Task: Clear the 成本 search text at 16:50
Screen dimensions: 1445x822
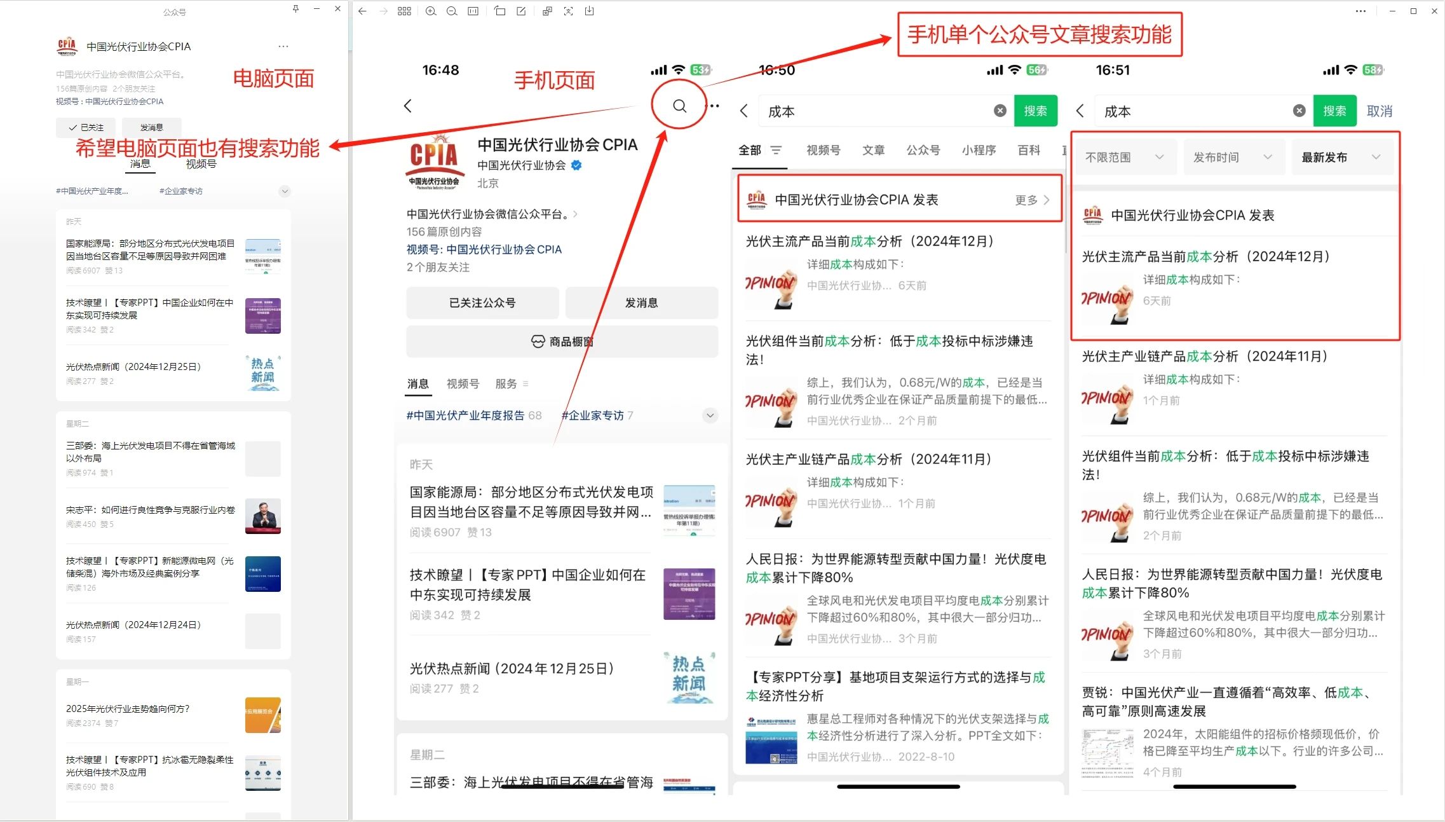Action: 1000,111
